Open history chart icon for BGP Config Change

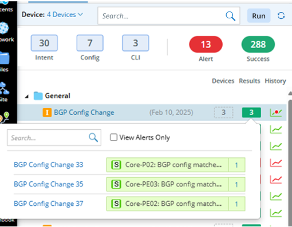(x=275, y=113)
